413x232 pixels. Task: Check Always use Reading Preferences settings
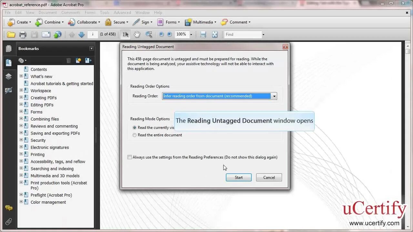[x=129, y=157]
